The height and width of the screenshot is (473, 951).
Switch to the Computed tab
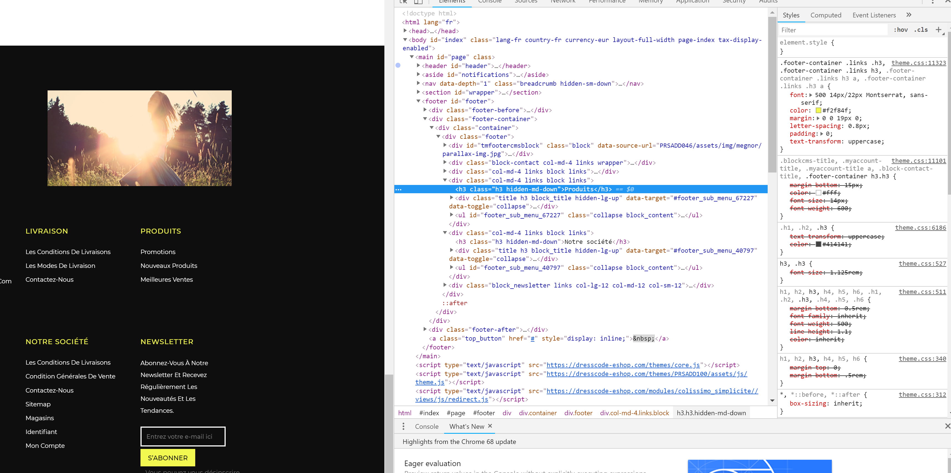[825, 15]
